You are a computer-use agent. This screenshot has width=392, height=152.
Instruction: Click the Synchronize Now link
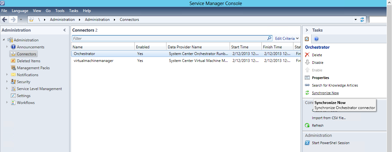tap(325, 93)
